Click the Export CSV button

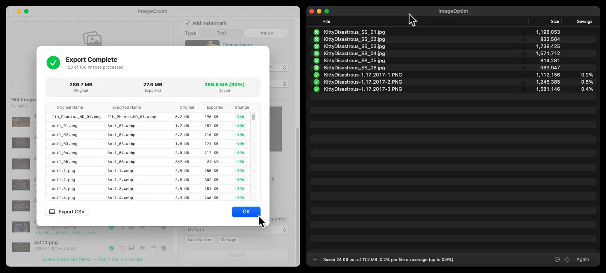(x=67, y=212)
